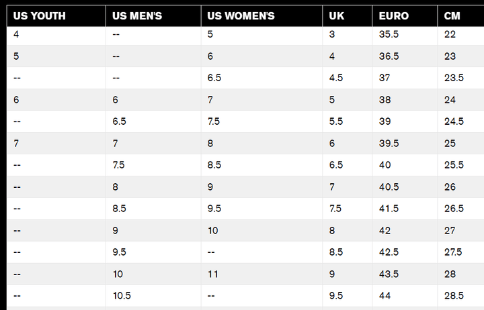Viewport: 484px width, 310px height.
Task: Click the 23.5 value in CM column
Action: coord(454,78)
